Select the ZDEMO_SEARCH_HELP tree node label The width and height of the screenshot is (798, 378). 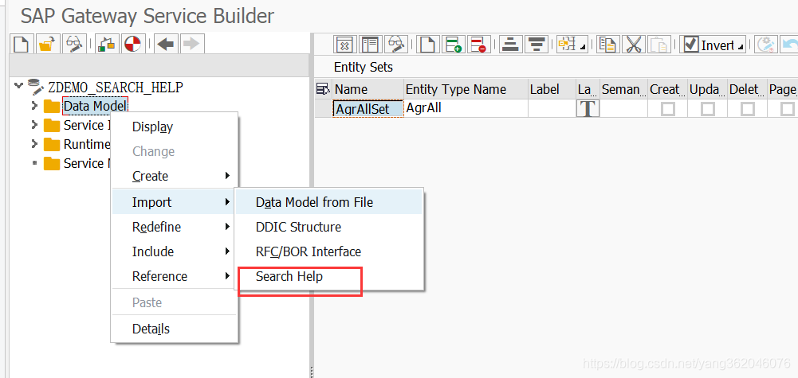(116, 87)
